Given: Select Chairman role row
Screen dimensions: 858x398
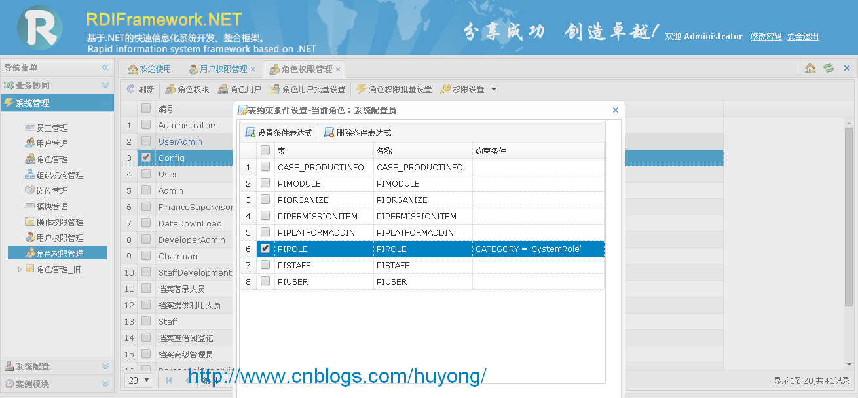Looking at the screenshot, I should tap(177, 256).
